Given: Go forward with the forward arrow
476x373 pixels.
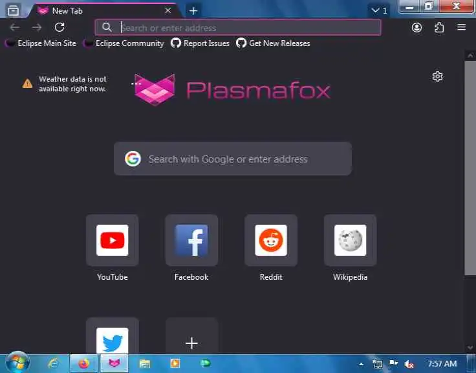Looking at the screenshot, I should (37, 28).
